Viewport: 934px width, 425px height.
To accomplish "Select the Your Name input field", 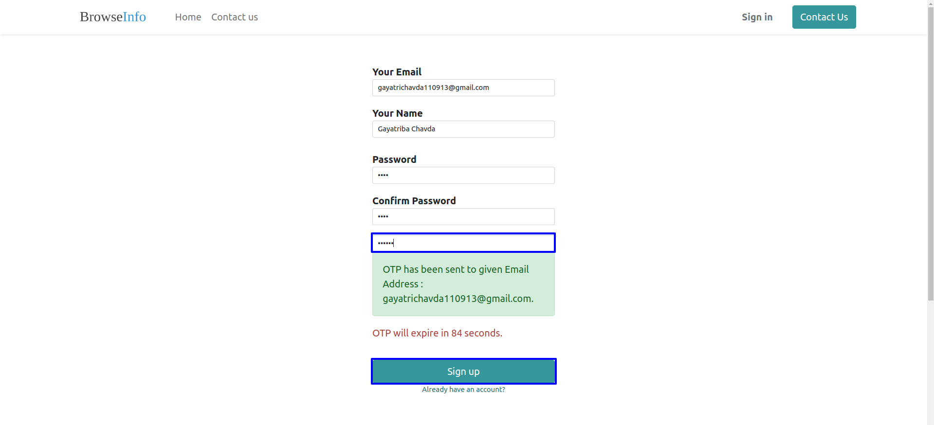I will pyautogui.click(x=463, y=129).
